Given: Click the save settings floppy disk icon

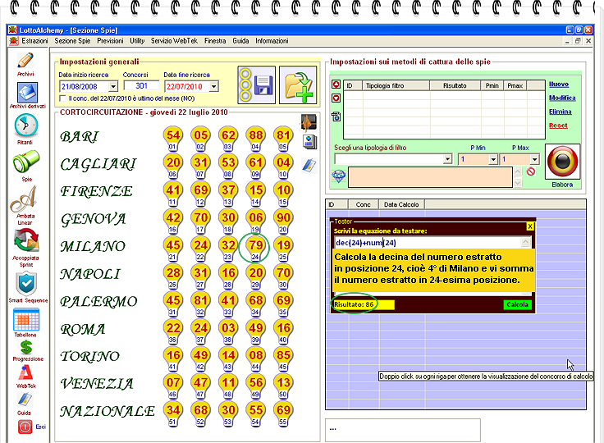Looking at the screenshot, I should click(257, 84).
